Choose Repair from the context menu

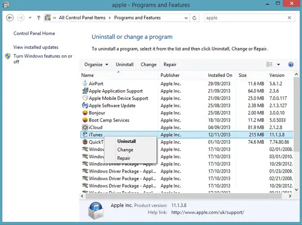[x=124, y=158]
